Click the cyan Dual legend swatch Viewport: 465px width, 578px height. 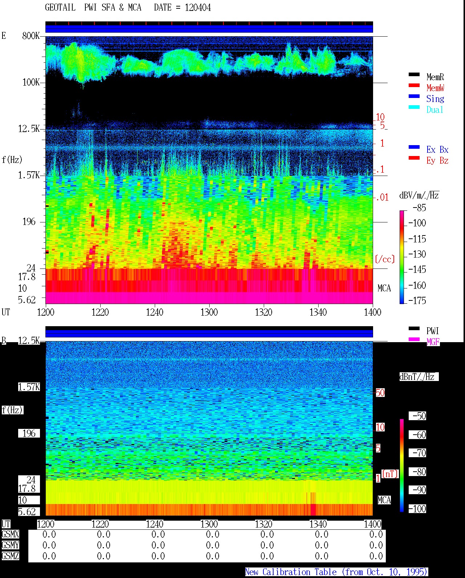tap(414, 107)
